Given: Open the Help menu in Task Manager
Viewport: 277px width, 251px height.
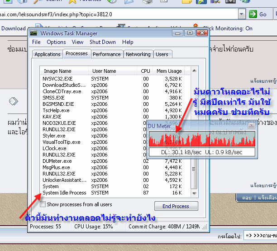Looking at the screenshot, I should point(128,42).
